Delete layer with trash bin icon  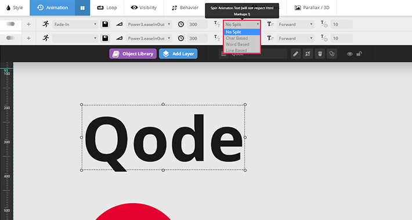pyautogui.click(x=320, y=54)
